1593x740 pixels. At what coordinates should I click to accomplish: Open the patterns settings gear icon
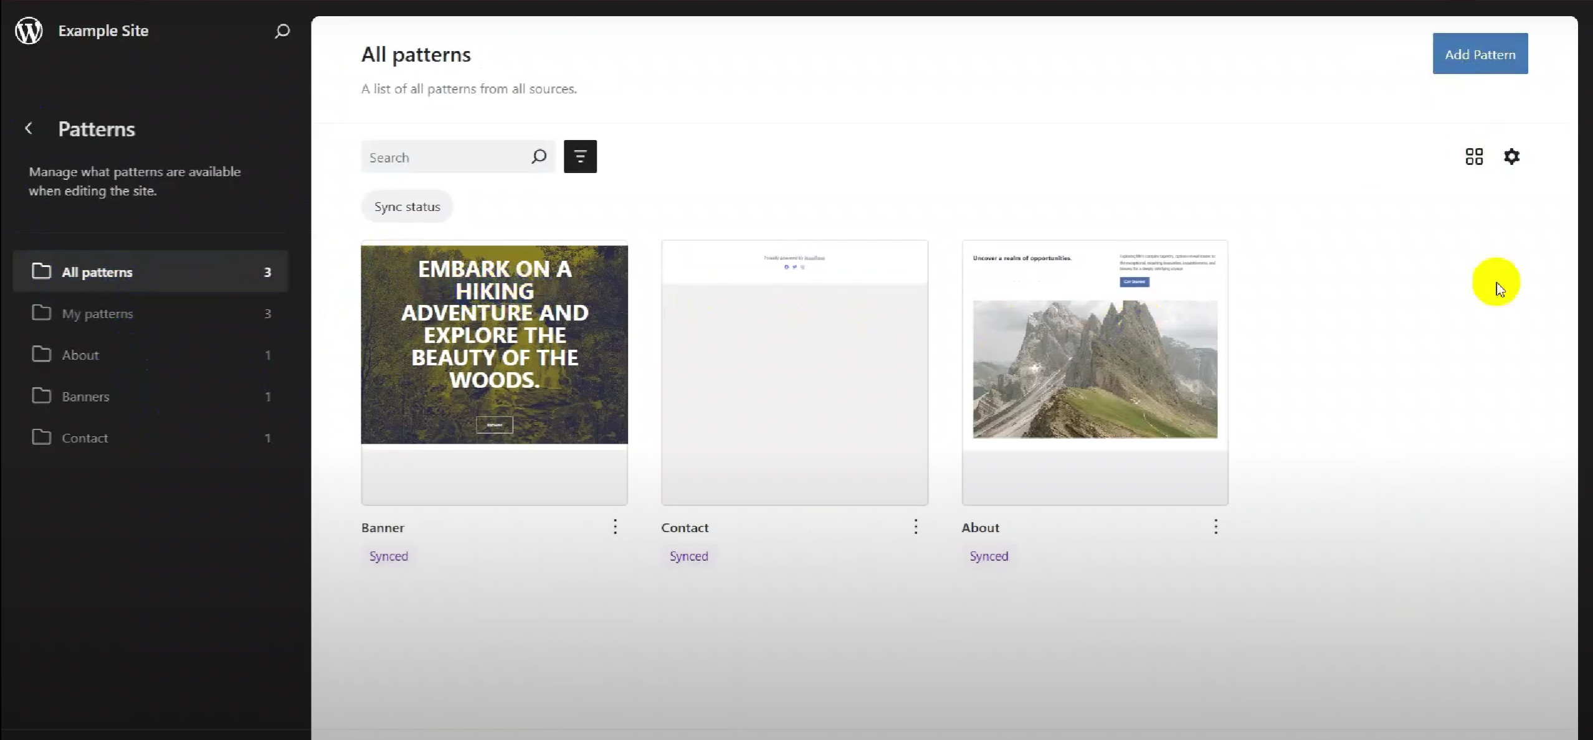[1513, 156]
